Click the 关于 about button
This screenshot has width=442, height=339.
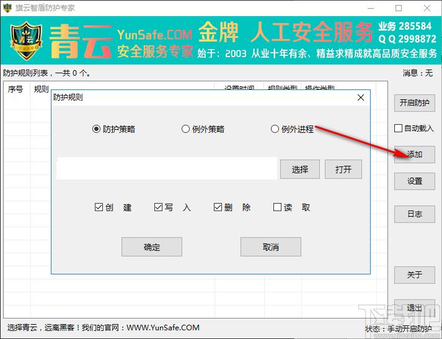[x=414, y=275]
